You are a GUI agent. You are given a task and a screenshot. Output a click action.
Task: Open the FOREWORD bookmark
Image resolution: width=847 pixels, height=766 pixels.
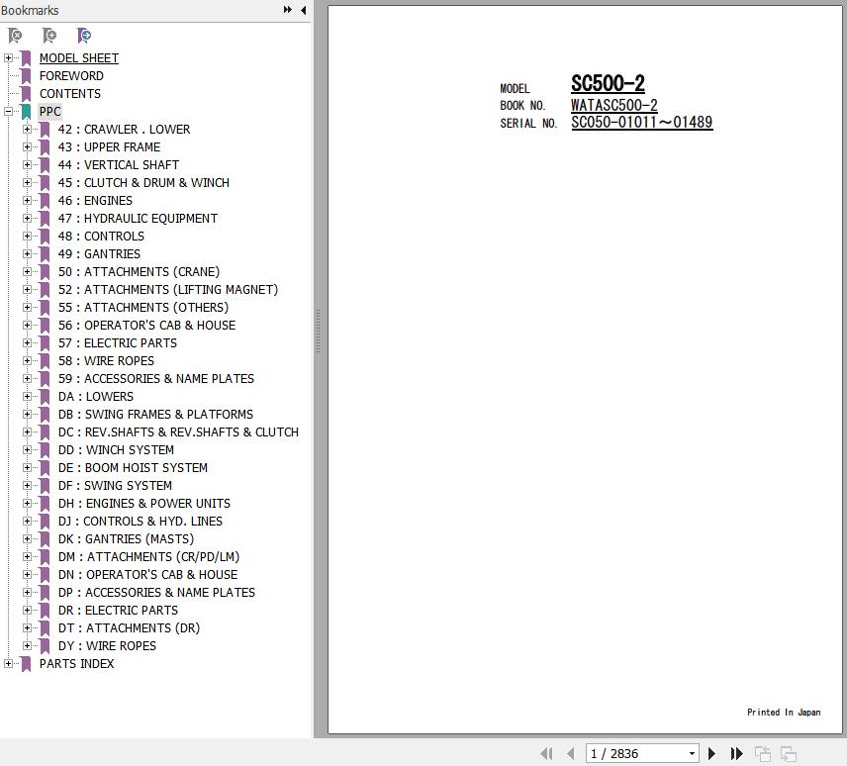[x=71, y=76]
